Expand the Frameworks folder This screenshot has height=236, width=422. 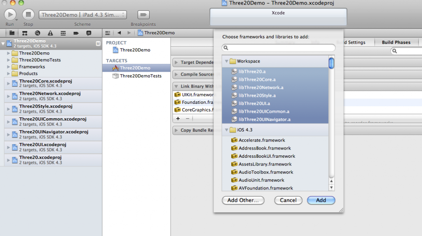click(8, 67)
